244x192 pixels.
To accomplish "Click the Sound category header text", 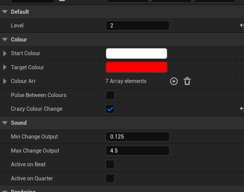I will coord(19,123).
